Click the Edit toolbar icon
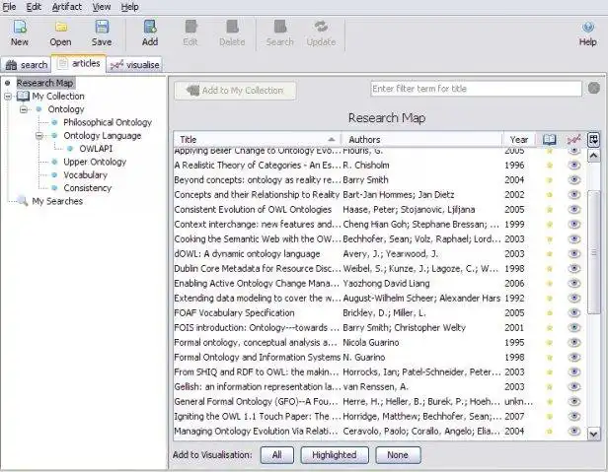 [x=190, y=28]
